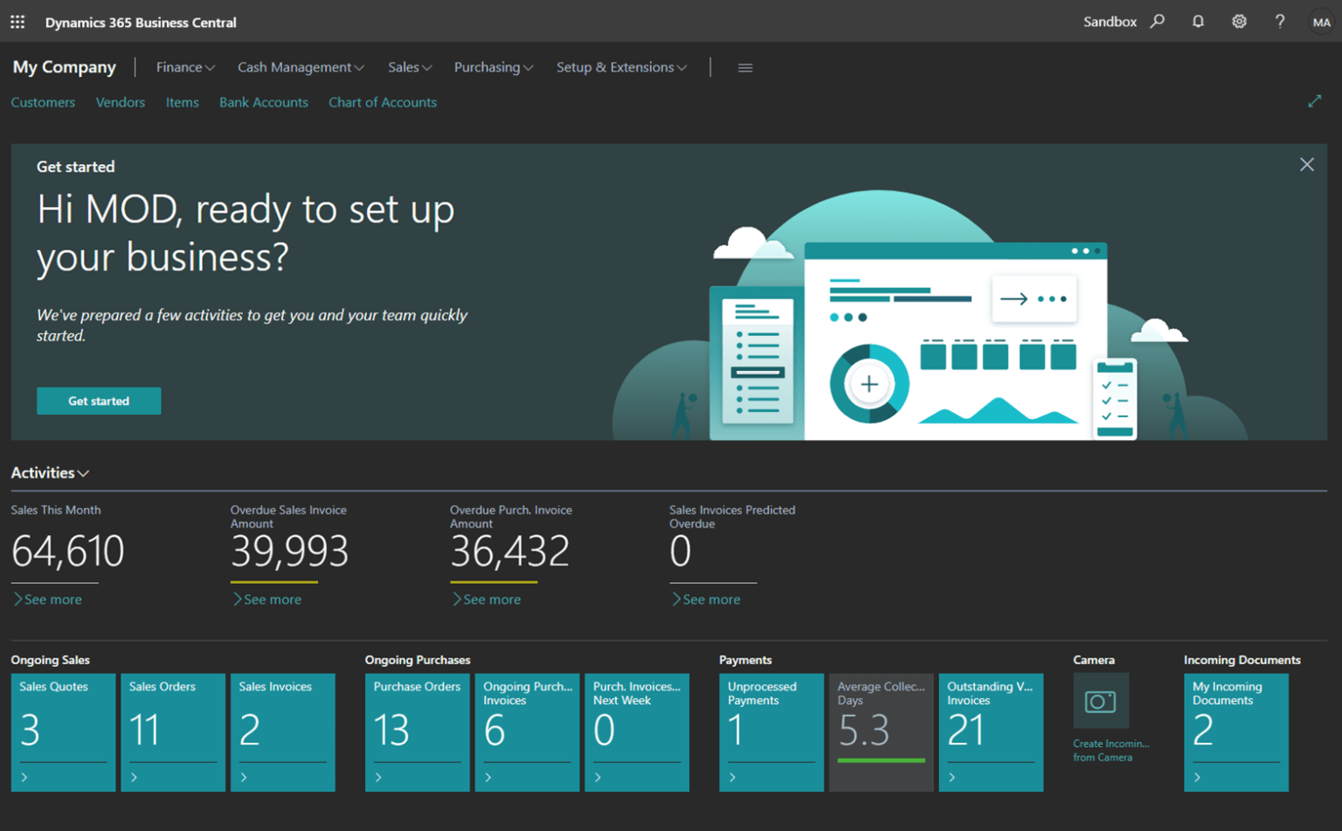This screenshot has width=1342, height=831.
Task: Open the Unprocessed Payments tile
Action: tap(771, 732)
